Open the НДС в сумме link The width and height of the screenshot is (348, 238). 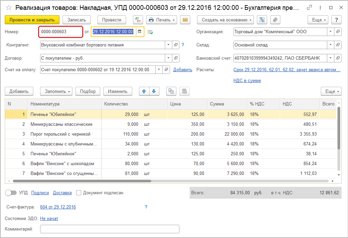point(247,81)
